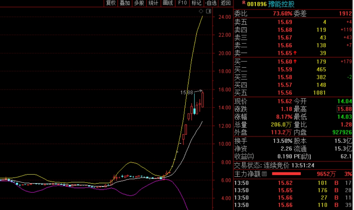Screen dimensions: 354x210
Task: Select 卖三 price 15.67
Action: click(x=285, y=38)
